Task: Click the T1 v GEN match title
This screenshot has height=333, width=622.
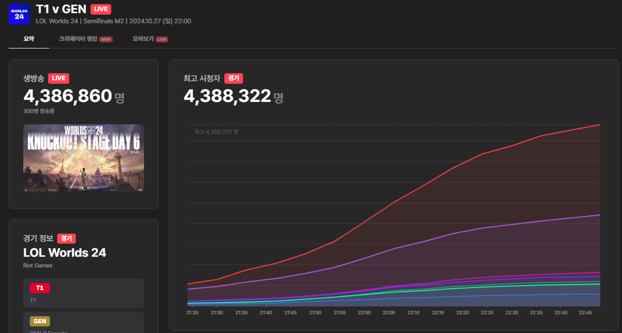Action: 61,9
